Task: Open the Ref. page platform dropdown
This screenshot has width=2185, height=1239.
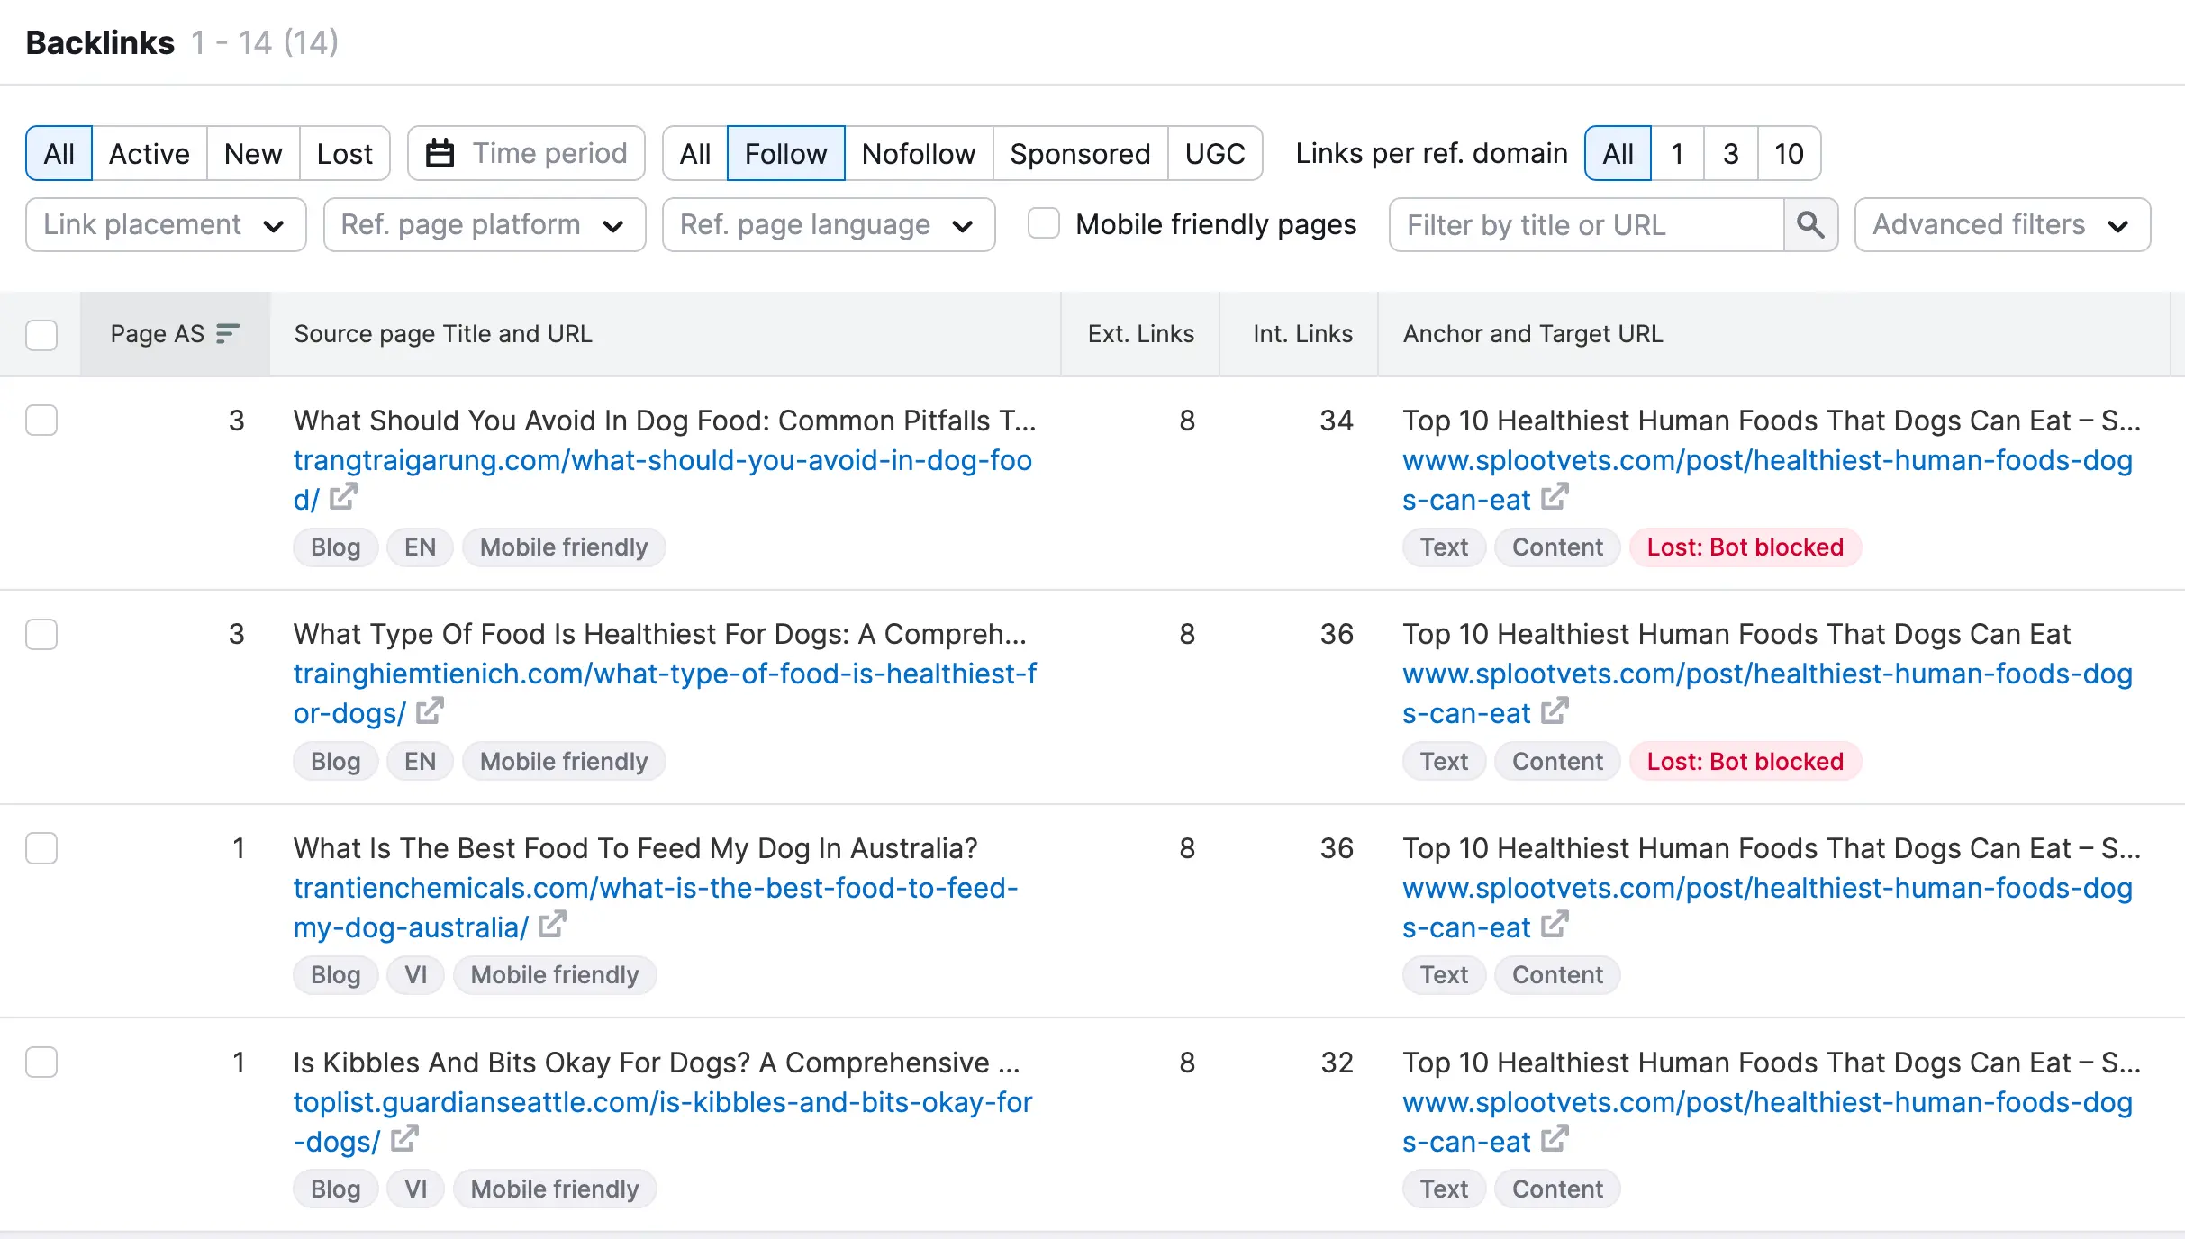Action: tap(484, 224)
